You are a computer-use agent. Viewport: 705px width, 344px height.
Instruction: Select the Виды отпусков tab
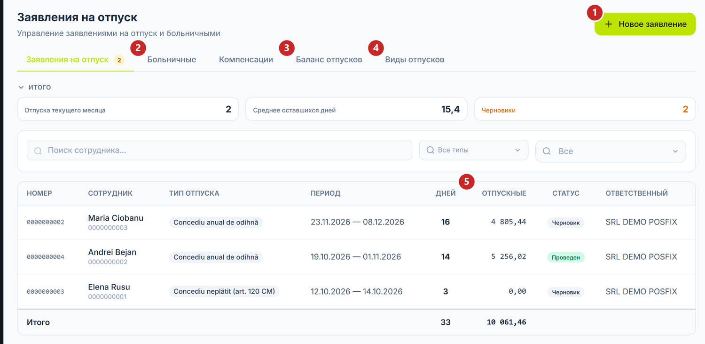415,60
